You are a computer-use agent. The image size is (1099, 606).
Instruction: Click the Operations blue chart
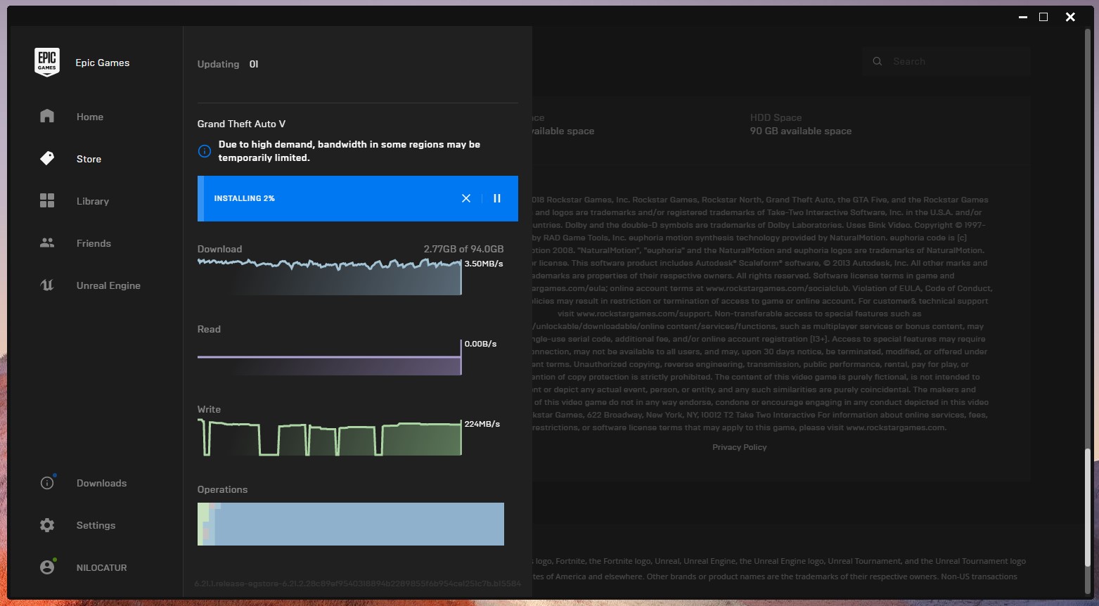[x=351, y=524]
